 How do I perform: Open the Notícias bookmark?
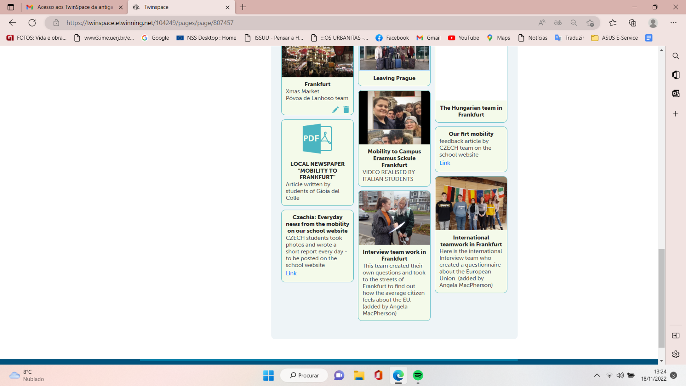point(533,38)
